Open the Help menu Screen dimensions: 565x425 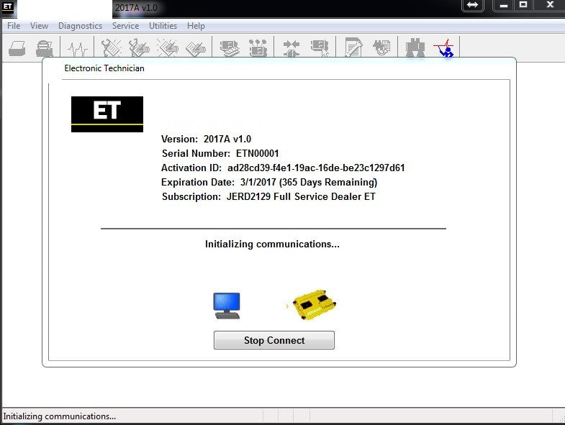196,26
